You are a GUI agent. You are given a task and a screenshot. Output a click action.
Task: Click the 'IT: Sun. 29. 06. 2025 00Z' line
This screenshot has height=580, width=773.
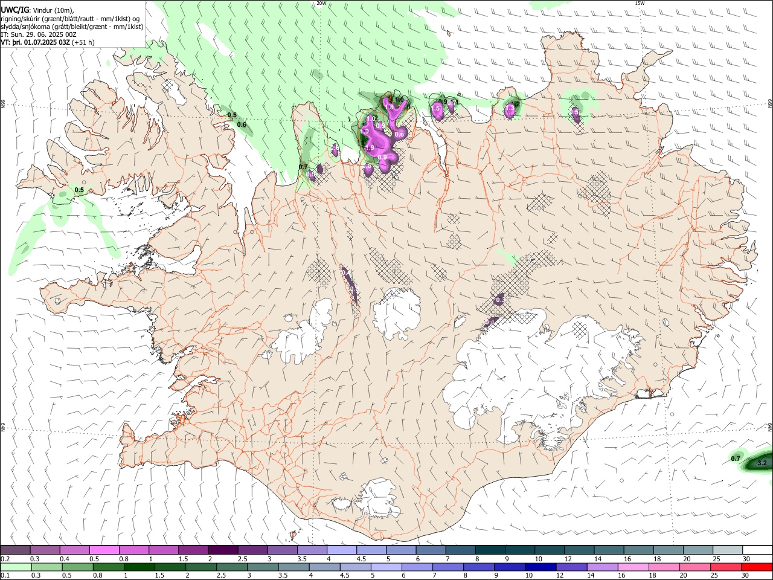click(38, 34)
